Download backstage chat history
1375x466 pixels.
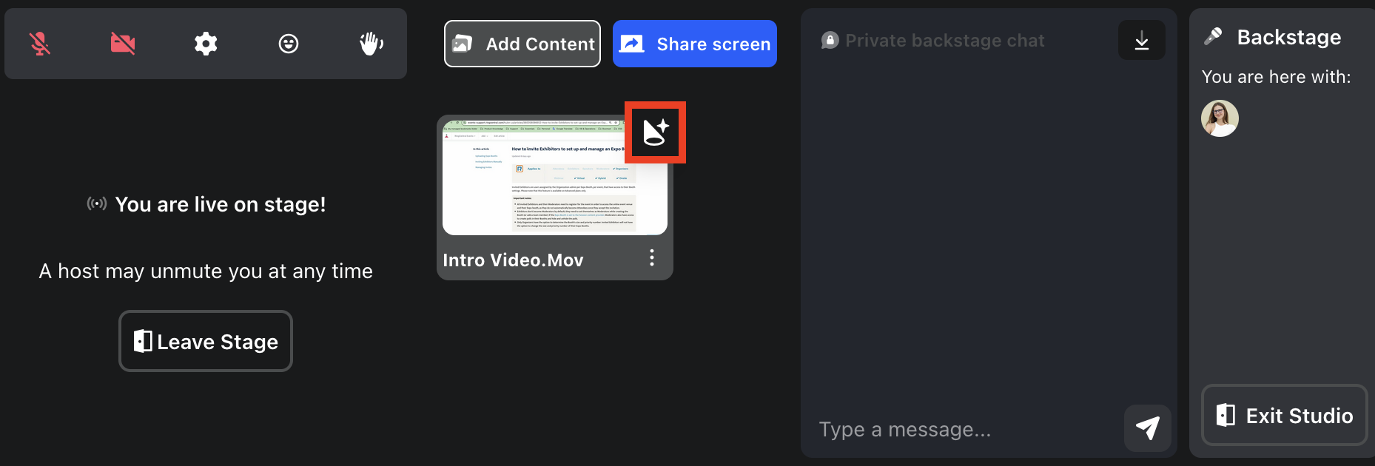click(1142, 40)
